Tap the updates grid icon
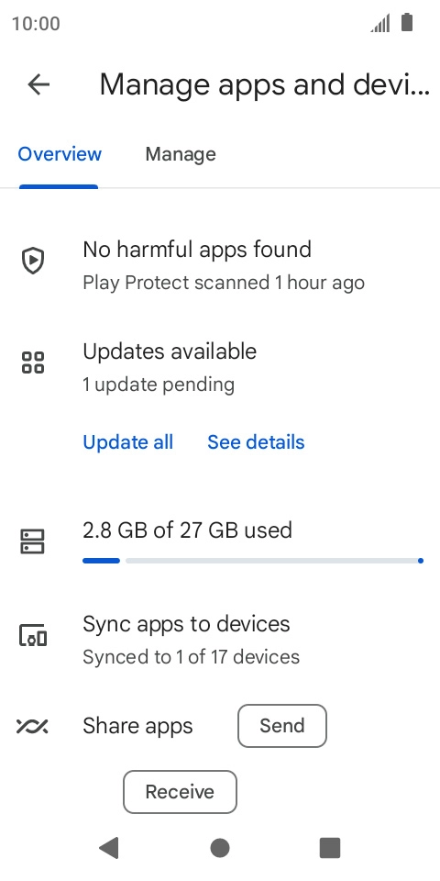The height and width of the screenshot is (881, 440). tap(33, 362)
